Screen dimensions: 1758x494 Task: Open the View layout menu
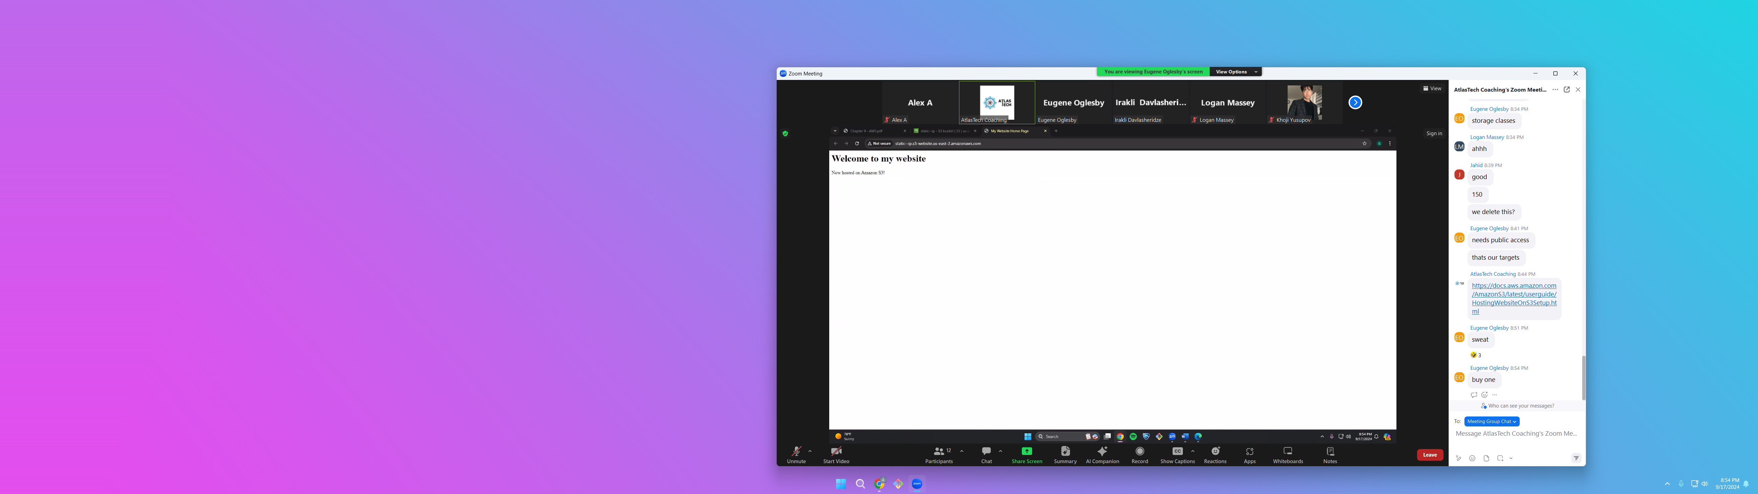[1432, 89]
